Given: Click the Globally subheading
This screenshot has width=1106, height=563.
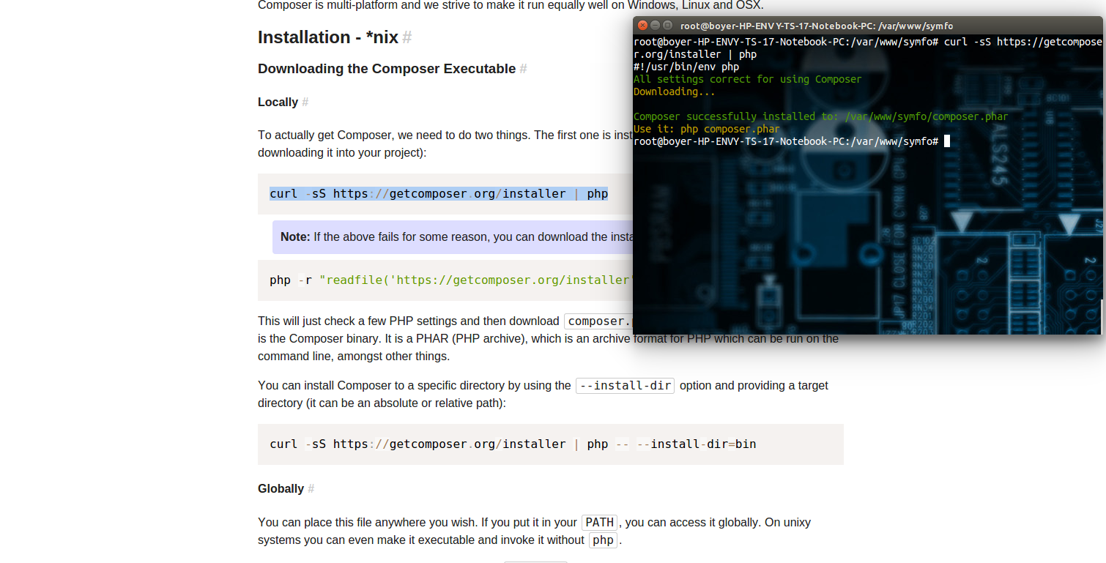Looking at the screenshot, I should click(x=281, y=489).
